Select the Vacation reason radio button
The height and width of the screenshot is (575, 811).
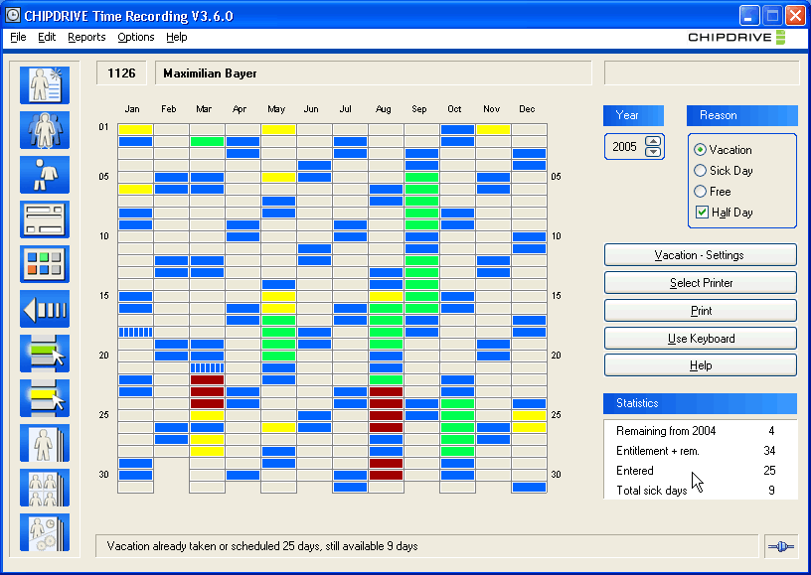pos(700,150)
